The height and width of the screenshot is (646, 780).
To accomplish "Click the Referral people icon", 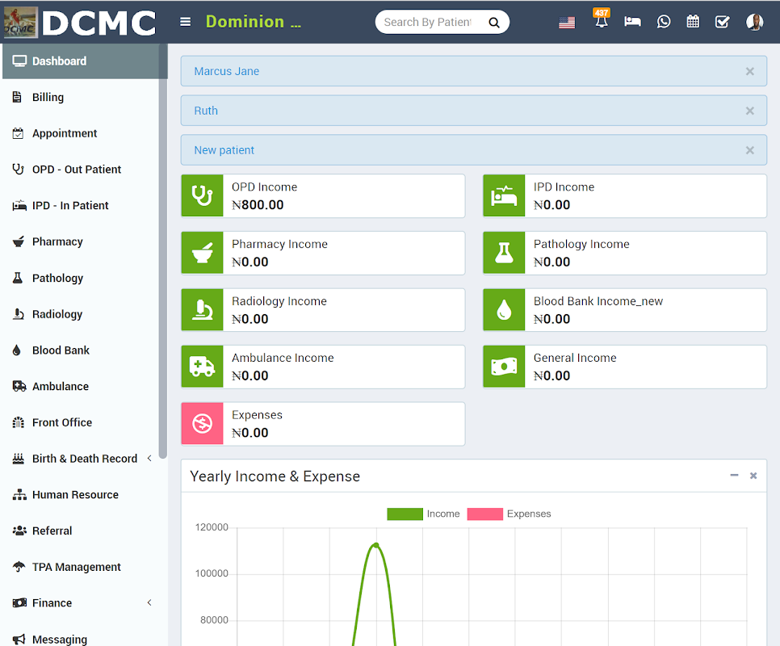I will coord(19,531).
